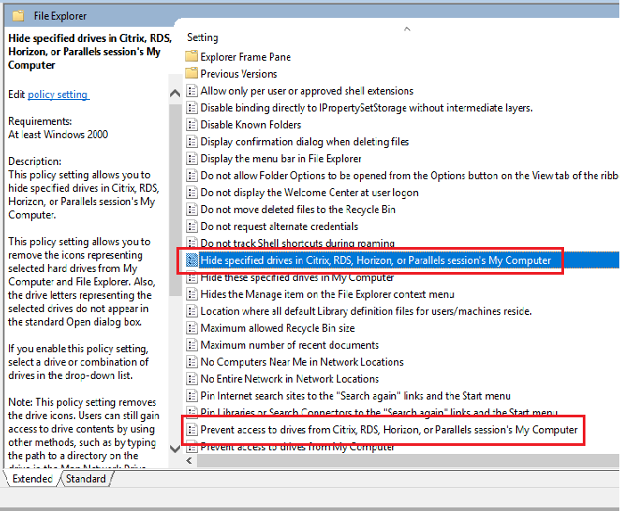Select 'No Computers Near Me in Network Locations'
This screenshot has width=622, height=511.
tap(302, 362)
